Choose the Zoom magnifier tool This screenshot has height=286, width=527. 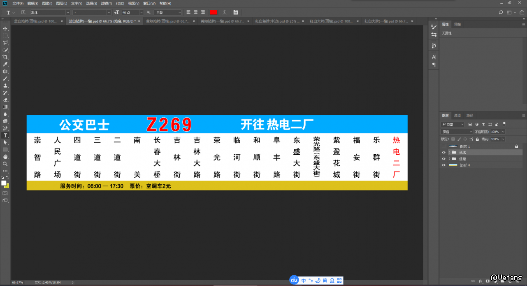5,164
